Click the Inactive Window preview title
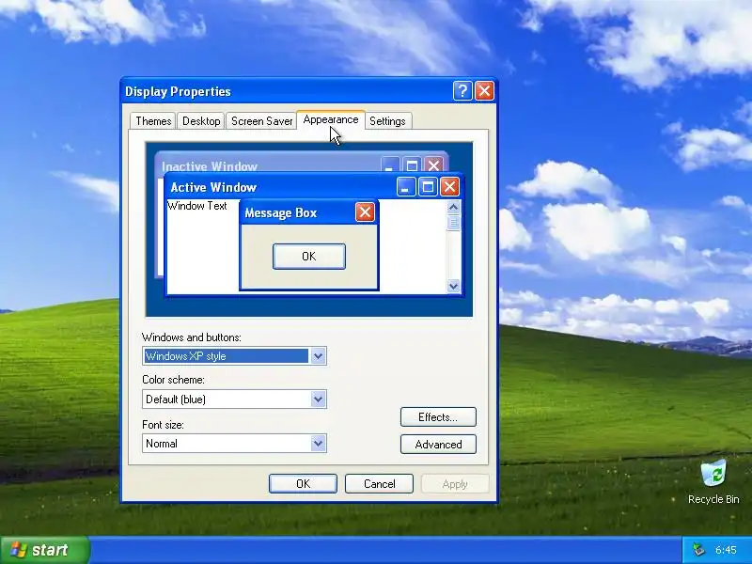The image size is (752, 564). 210,166
